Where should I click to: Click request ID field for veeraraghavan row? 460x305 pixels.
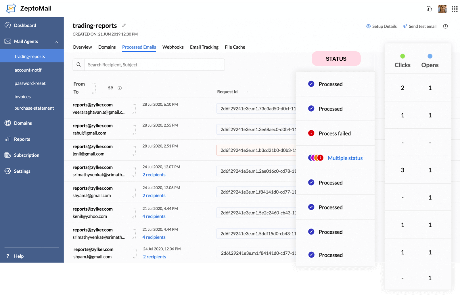coord(256,108)
